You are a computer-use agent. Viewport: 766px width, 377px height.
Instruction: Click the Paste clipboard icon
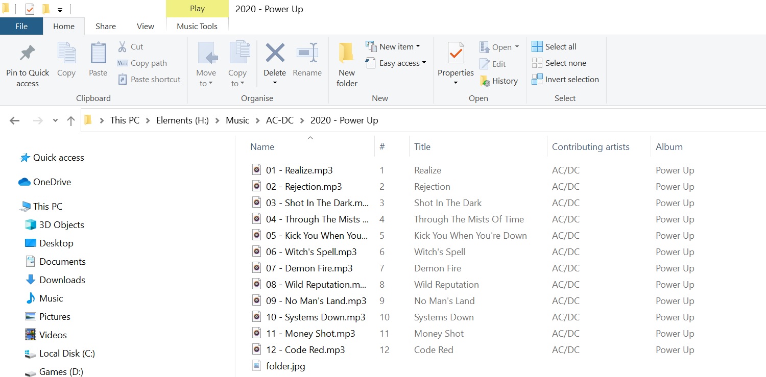pyautogui.click(x=98, y=53)
